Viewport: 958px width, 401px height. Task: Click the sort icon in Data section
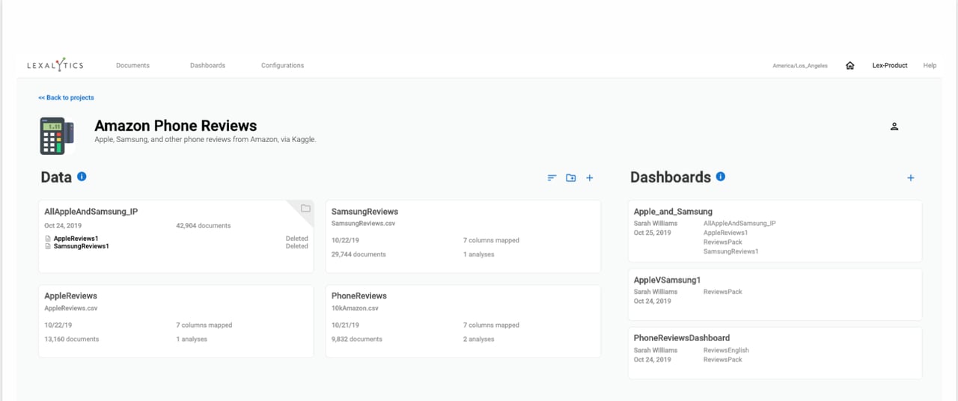click(552, 178)
